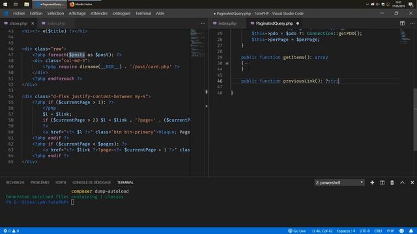Open Windows Start menu

click(x=5, y=5)
